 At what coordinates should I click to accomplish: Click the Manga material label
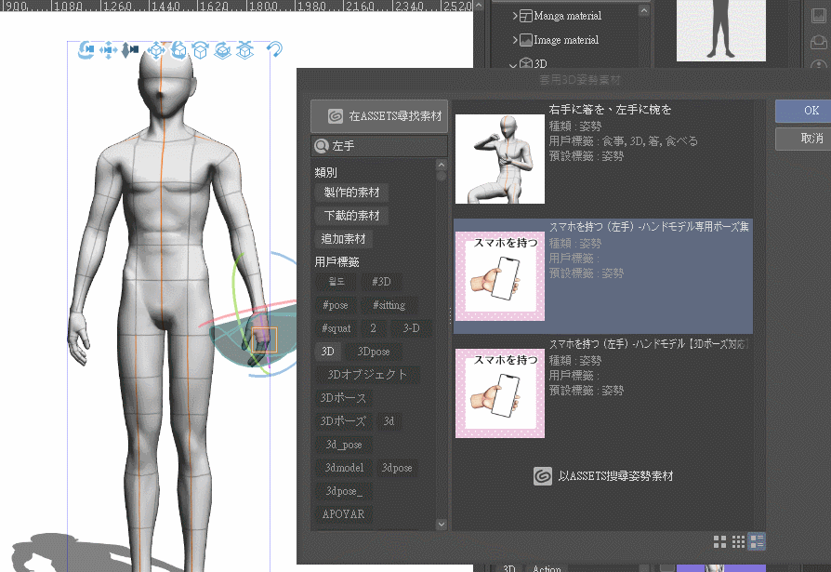(x=567, y=16)
